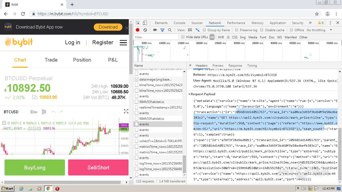Click the capture screenshots camera icon
The image size is (342, 192).
pos(155,30)
